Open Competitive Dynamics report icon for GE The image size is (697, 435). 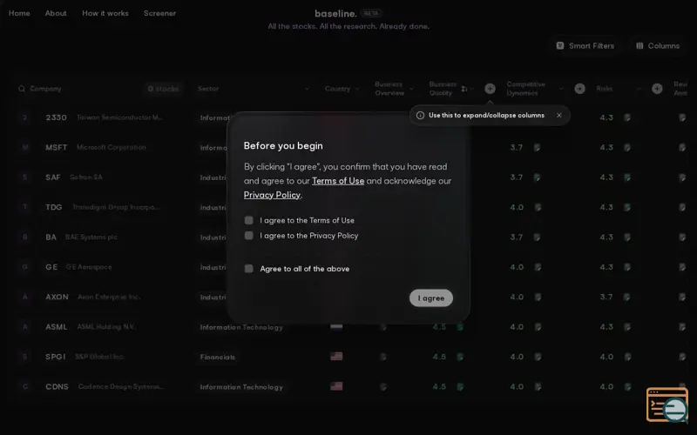(x=538, y=267)
